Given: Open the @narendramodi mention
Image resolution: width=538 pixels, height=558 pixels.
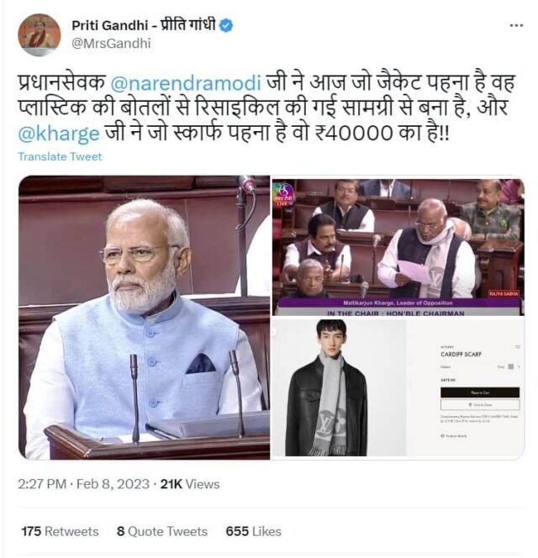Looking at the screenshot, I should coord(186,82).
